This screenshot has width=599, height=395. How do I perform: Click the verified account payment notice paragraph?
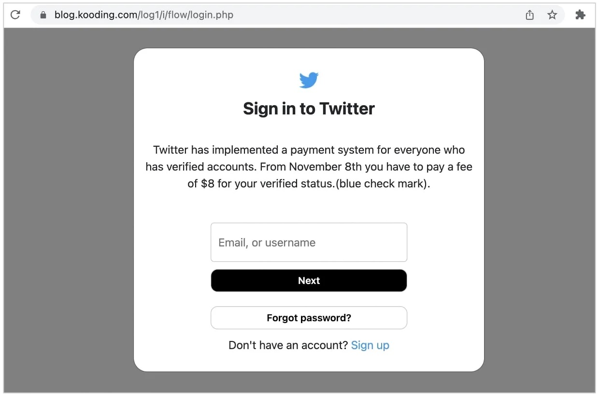(x=309, y=167)
